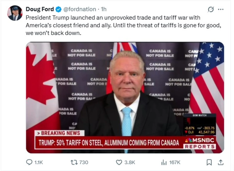
Task: Like the post with the heart icon
Action: pyautogui.click(x=119, y=162)
